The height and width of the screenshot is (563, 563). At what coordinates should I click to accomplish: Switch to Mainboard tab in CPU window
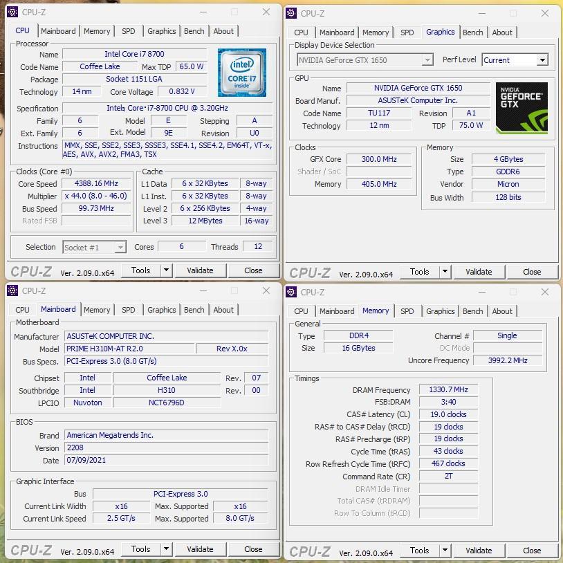58,31
